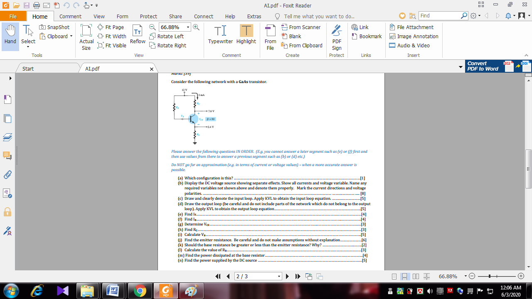Create PDF From File
This screenshot has height=299, width=532.
(x=270, y=37)
